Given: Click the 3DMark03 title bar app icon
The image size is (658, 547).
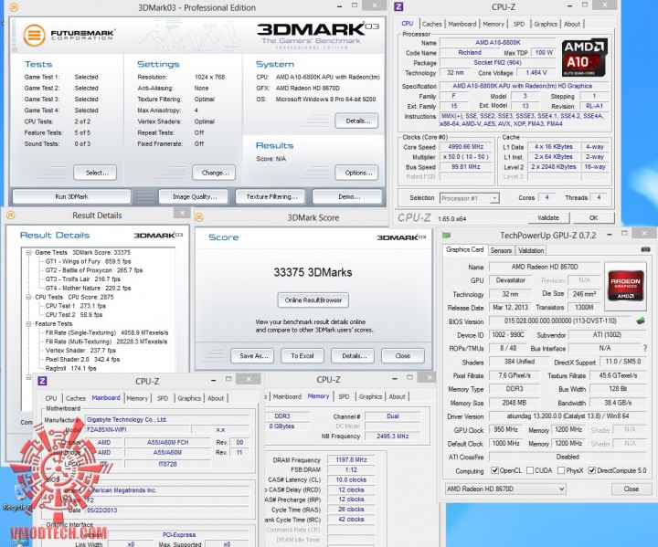Looking at the screenshot, I should click(14, 7).
